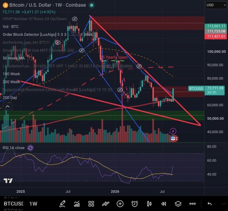Tap the green market status dot
This screenshot has height=211, width=228.
[x=92, y=5]
